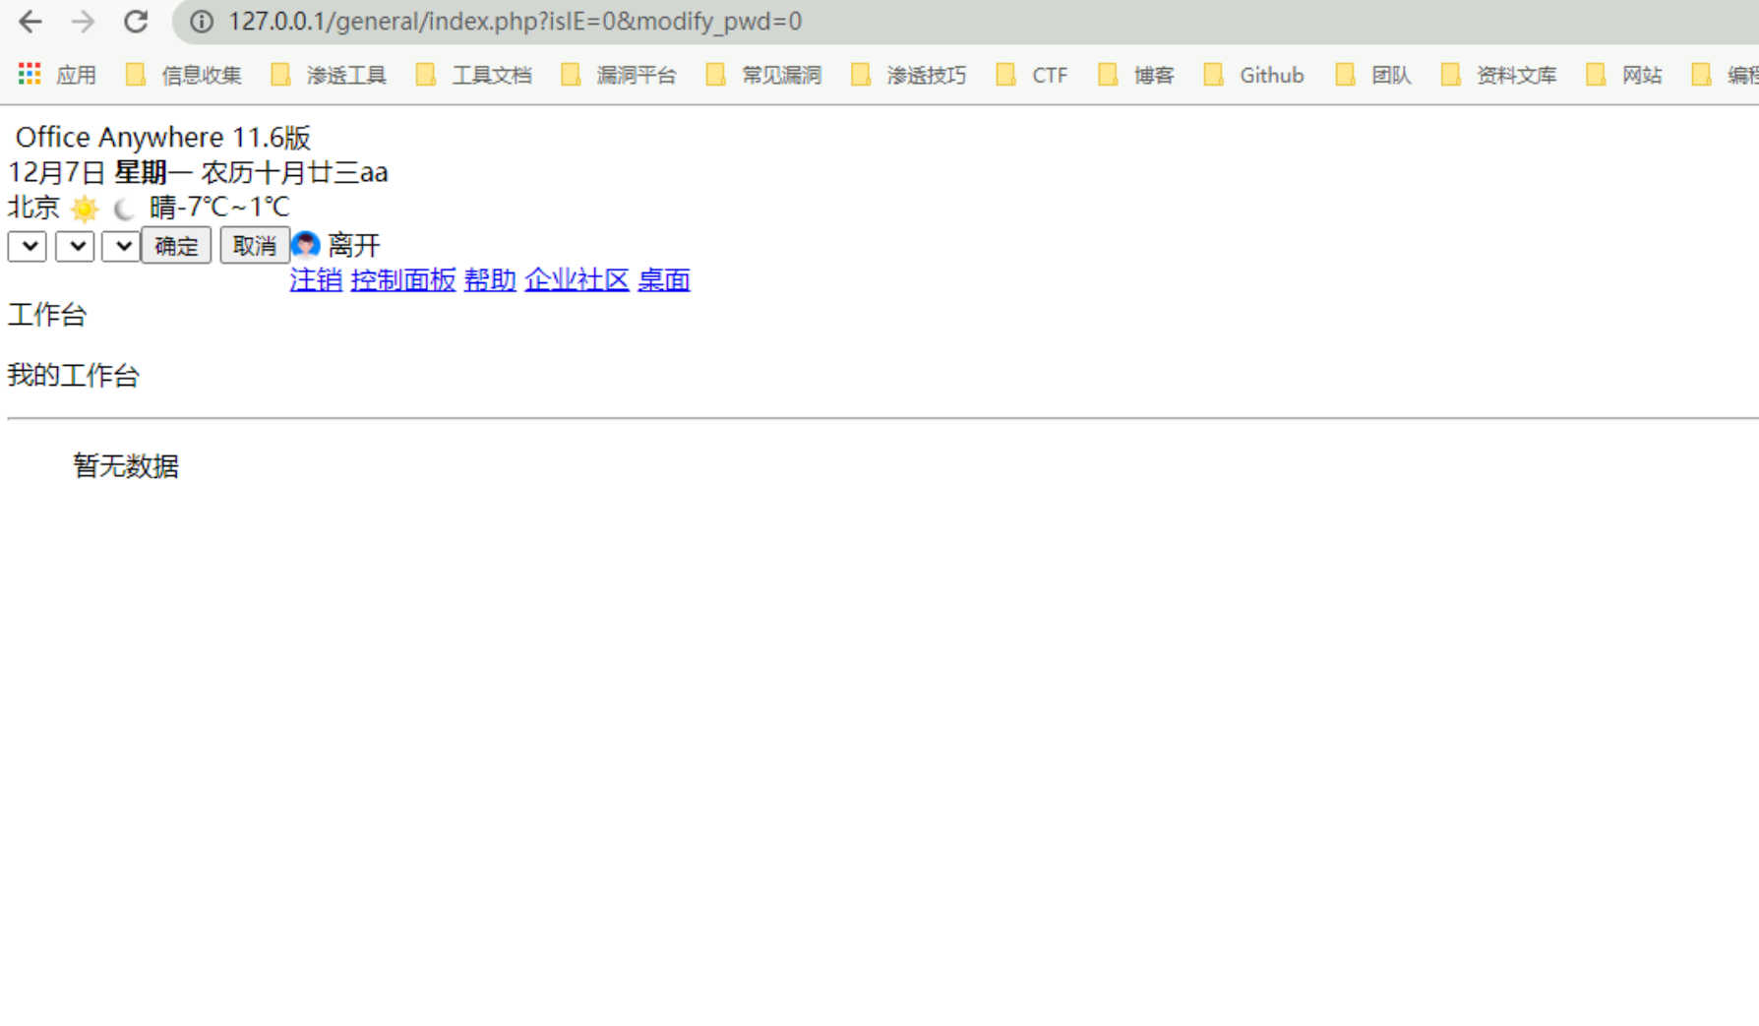Click the user avatar icon beside 离开
The image size is (1759, 1026).
point(306,244)
